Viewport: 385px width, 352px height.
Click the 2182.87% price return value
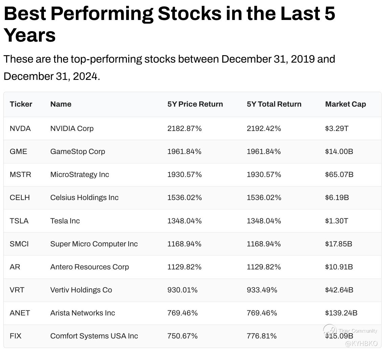click(184, 129)
